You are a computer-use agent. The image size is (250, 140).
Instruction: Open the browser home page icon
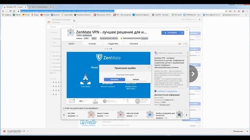14,11
